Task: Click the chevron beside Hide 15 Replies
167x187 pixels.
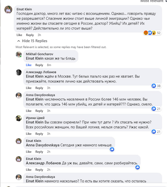Action: click(18, 41)
